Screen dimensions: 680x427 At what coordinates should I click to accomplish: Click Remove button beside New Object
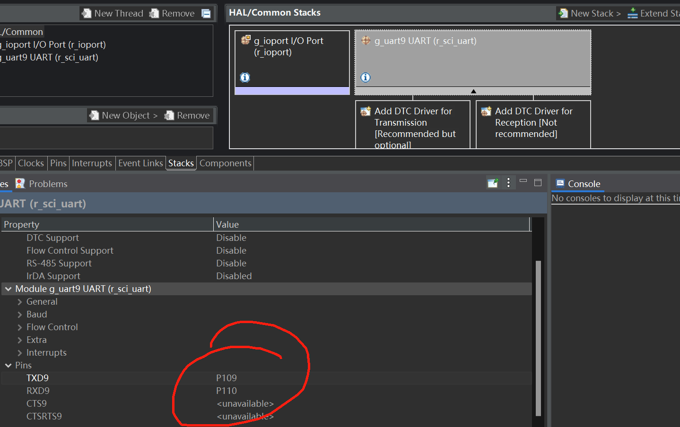pos(187,115)
